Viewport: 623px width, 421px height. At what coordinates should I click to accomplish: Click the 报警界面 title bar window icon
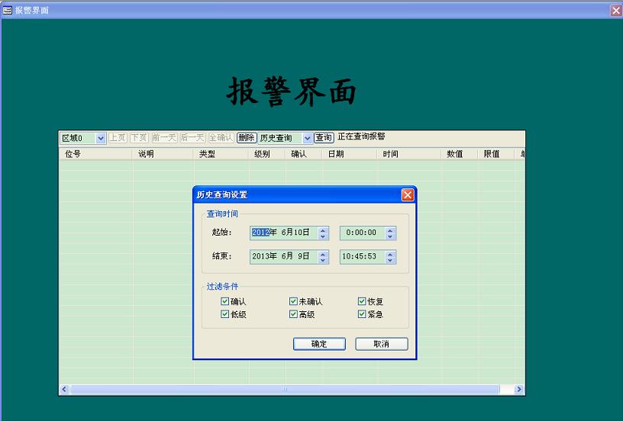tap(7, 11)
